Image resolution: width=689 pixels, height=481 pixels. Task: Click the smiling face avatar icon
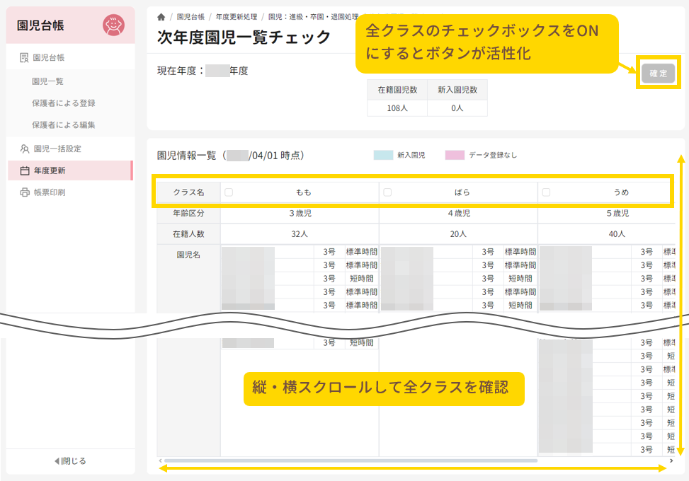pos(113,25)
